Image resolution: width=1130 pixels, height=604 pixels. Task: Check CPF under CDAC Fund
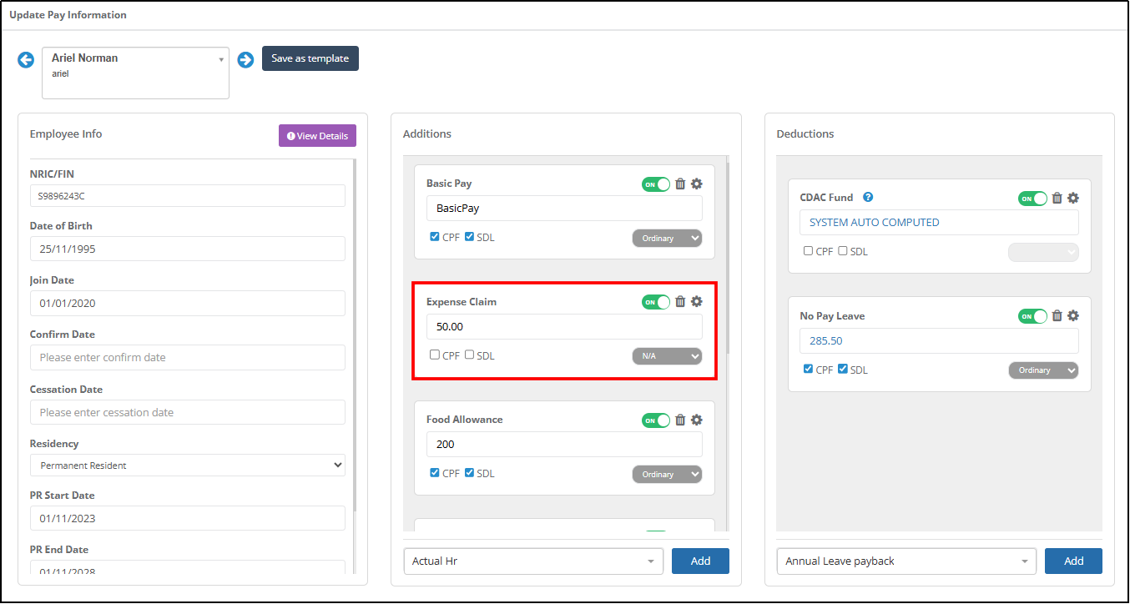809,251
